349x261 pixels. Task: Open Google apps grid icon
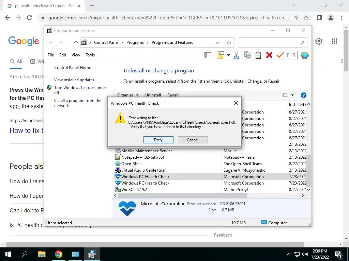pyautogui.click(x=334, y=41)
